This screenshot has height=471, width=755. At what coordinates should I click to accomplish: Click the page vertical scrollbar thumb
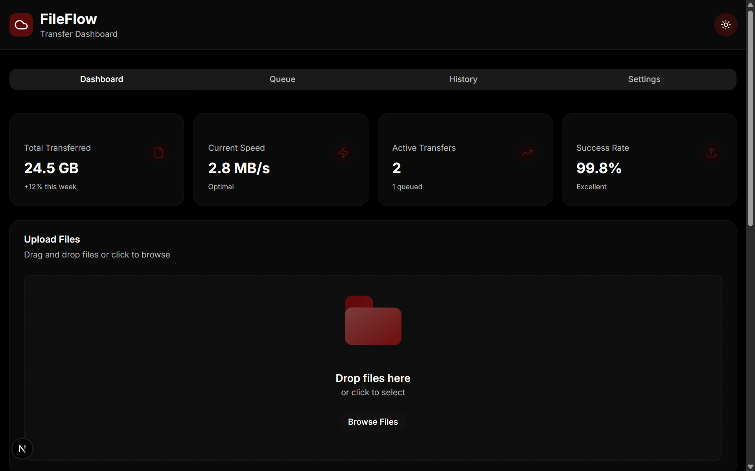coord(750,118)
